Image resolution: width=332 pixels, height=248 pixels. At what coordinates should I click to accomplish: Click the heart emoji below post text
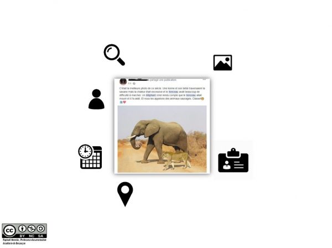coord(124,102)
